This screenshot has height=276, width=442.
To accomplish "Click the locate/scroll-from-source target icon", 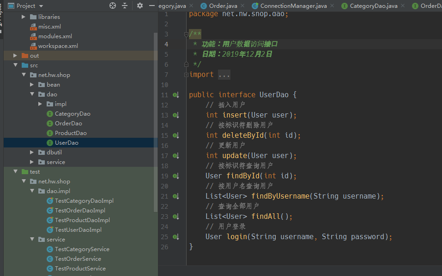I will point(113,6).
